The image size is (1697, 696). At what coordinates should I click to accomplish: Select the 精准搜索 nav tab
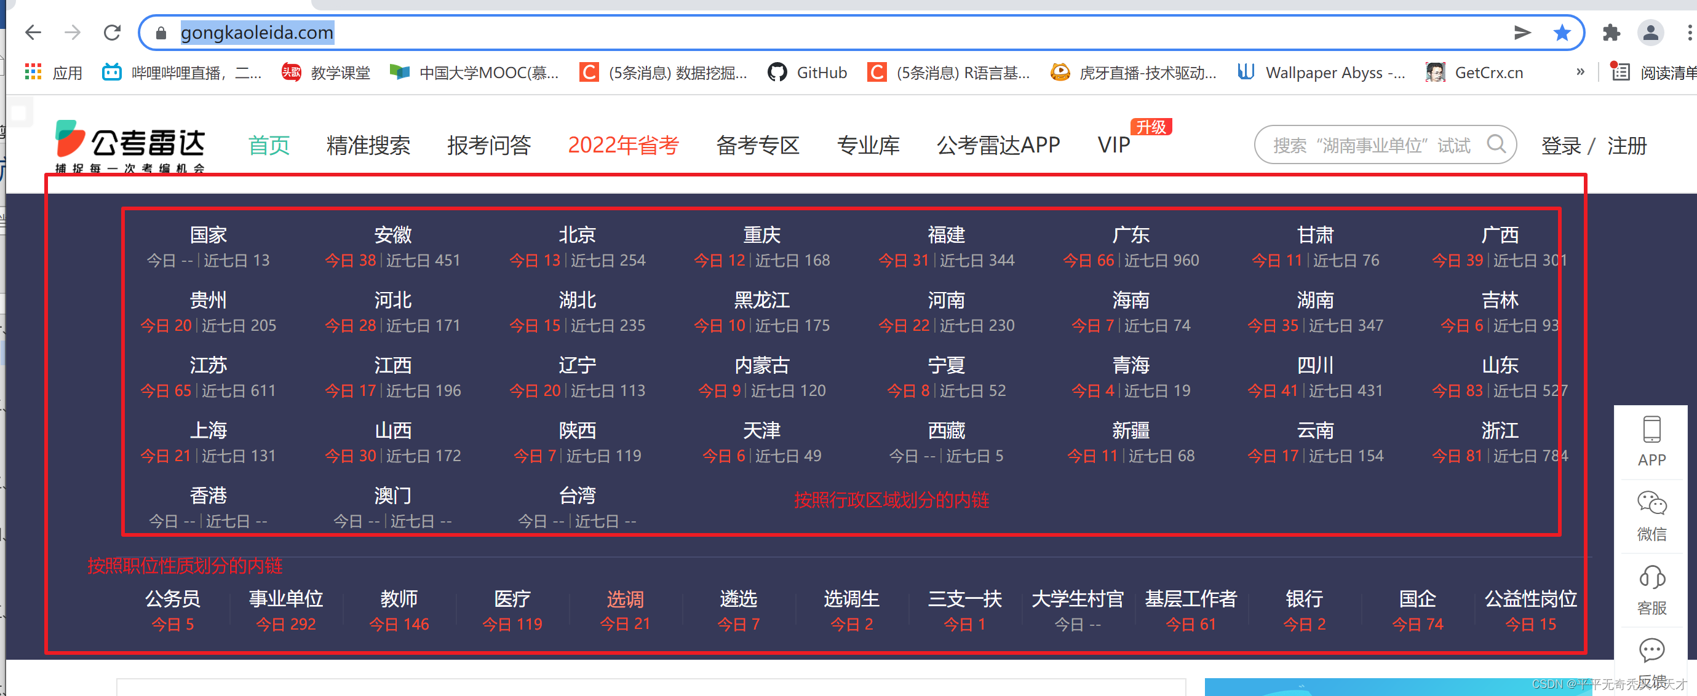point(368,145)
